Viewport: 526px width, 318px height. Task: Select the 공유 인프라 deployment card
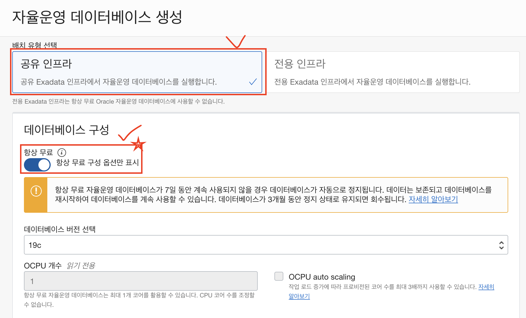tap(137, 72)
